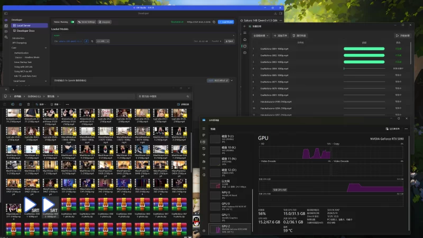Click the 开始处理 start processing button

click(402, 35)
